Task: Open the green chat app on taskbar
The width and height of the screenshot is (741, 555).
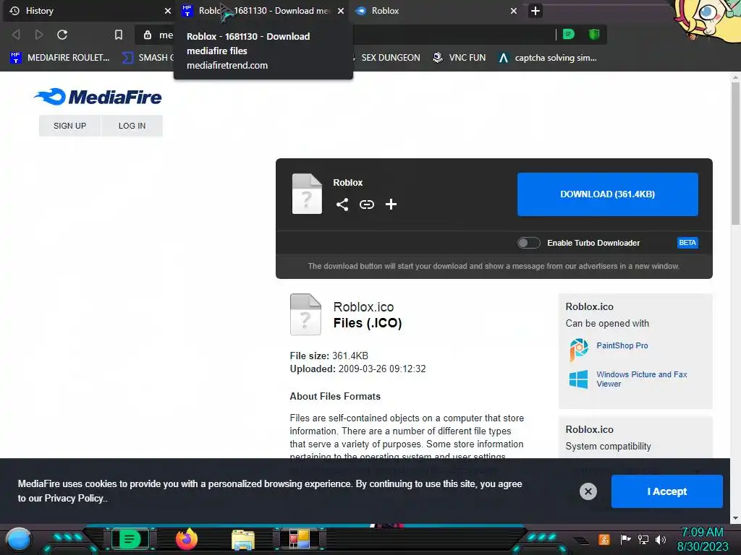Action: tap(130, 539)
